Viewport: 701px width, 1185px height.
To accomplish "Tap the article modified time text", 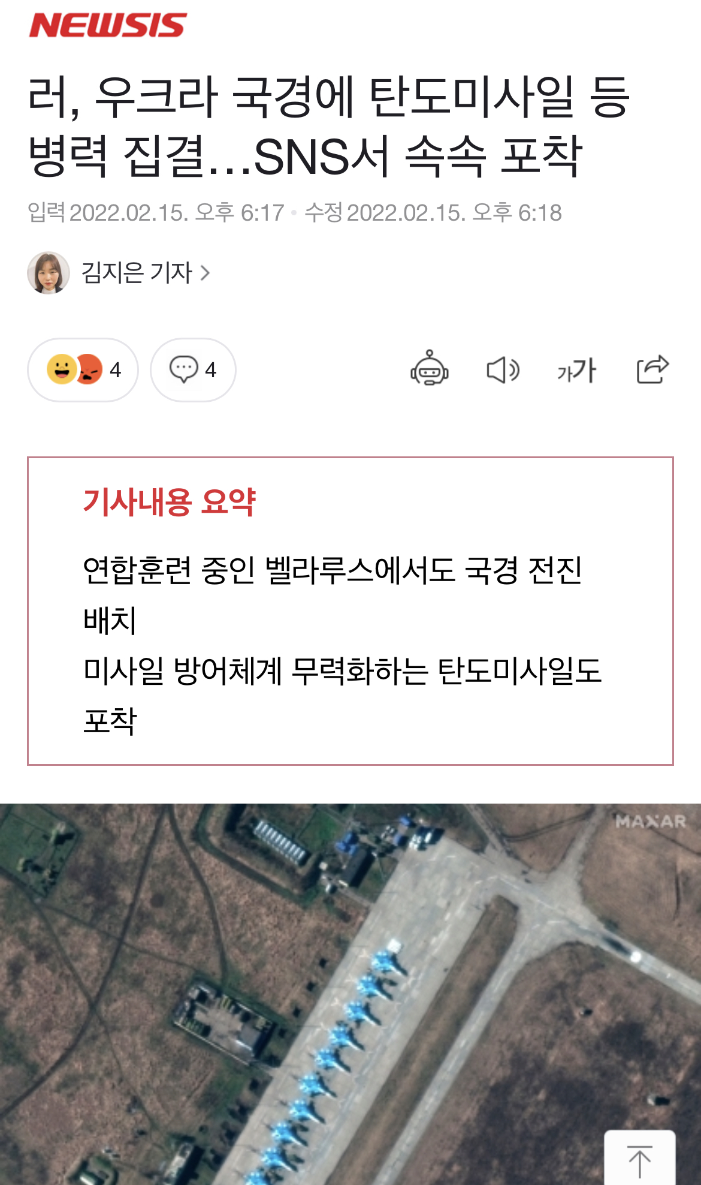I will (x=433, y=213).
